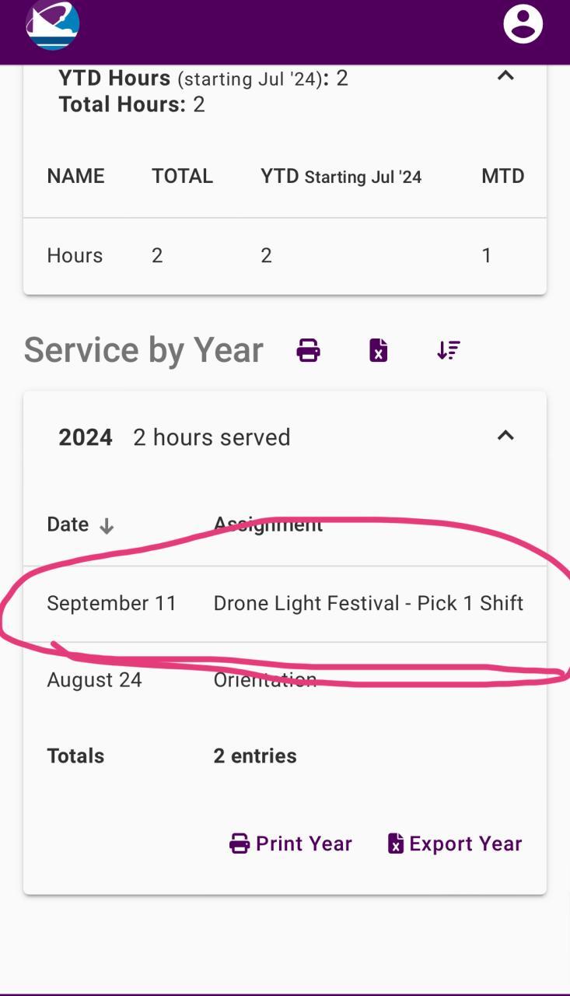Viewport: 570px width, 996px height.
Task: Change sort order of service years
Action: point(449,350)
